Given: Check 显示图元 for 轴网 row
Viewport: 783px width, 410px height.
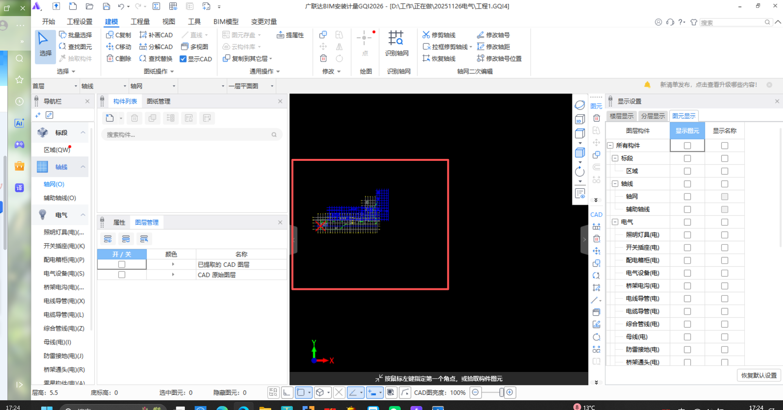Looking at the screenshot, I should tap(687, 197).
